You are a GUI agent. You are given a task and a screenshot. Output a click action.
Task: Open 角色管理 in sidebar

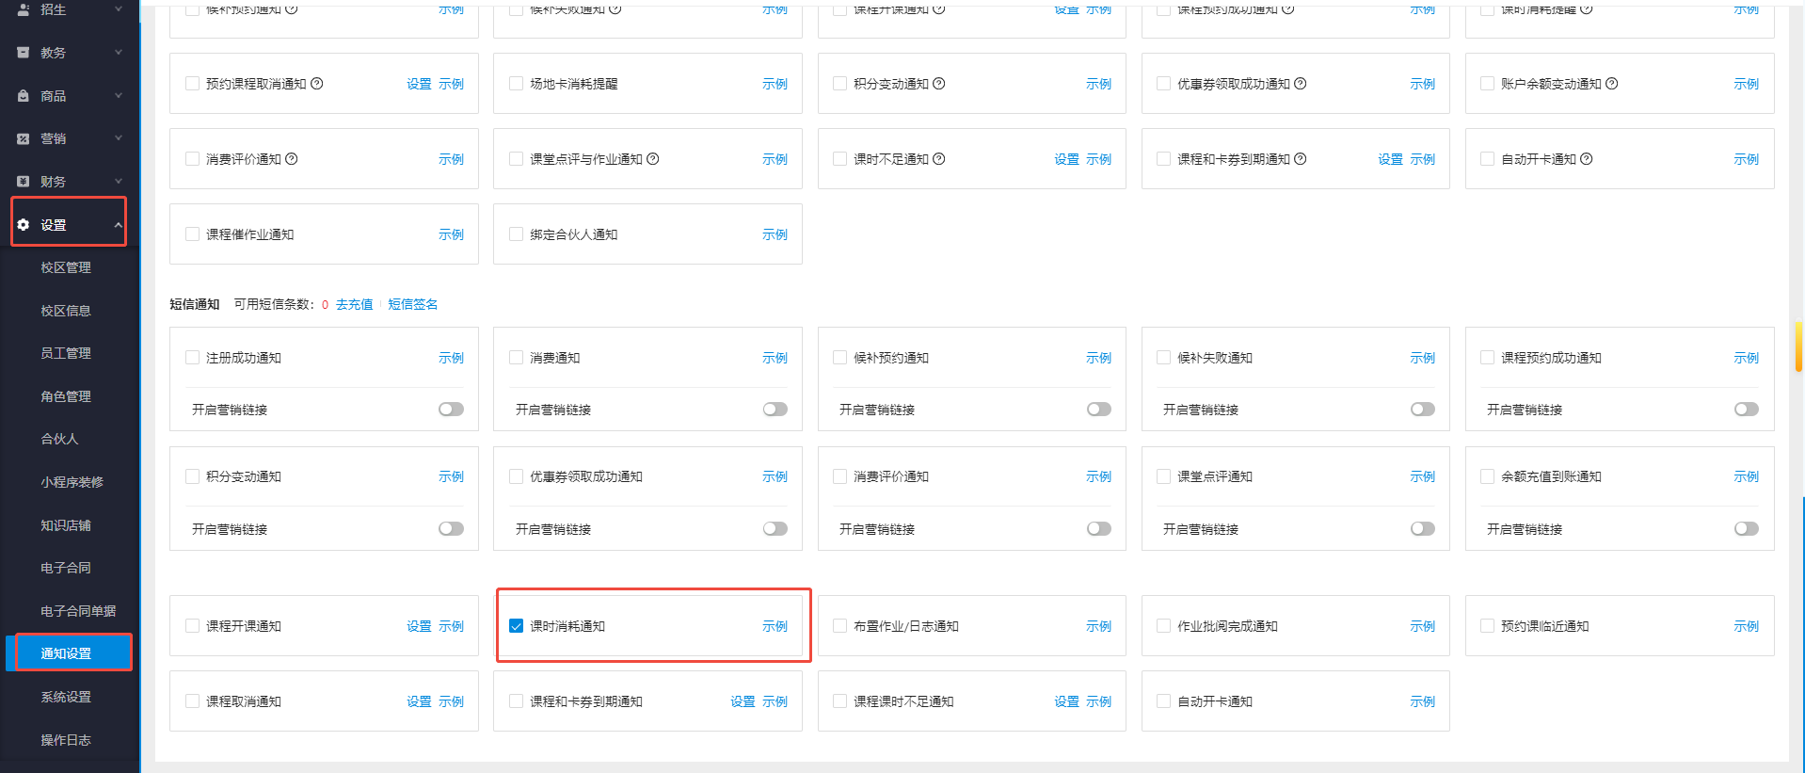66,396
